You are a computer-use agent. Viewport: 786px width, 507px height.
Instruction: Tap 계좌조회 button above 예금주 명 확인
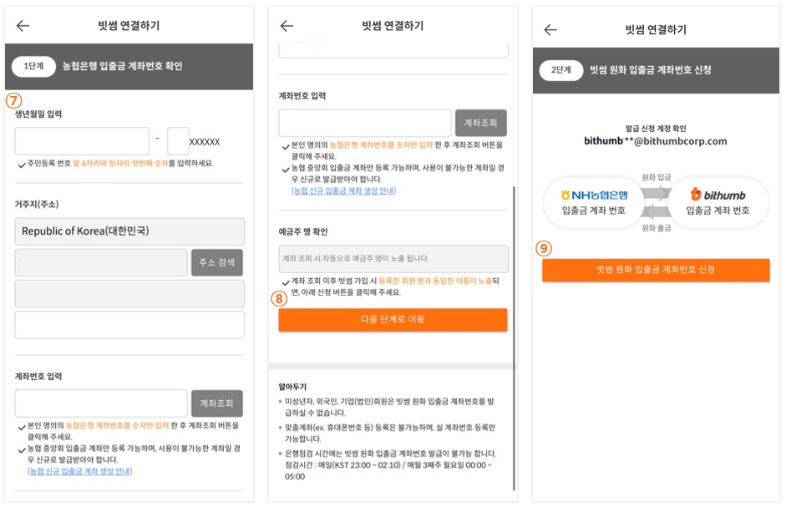coord(481,123)
